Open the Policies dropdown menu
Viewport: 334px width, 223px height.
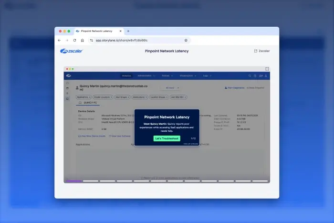[x=167, y=75]
